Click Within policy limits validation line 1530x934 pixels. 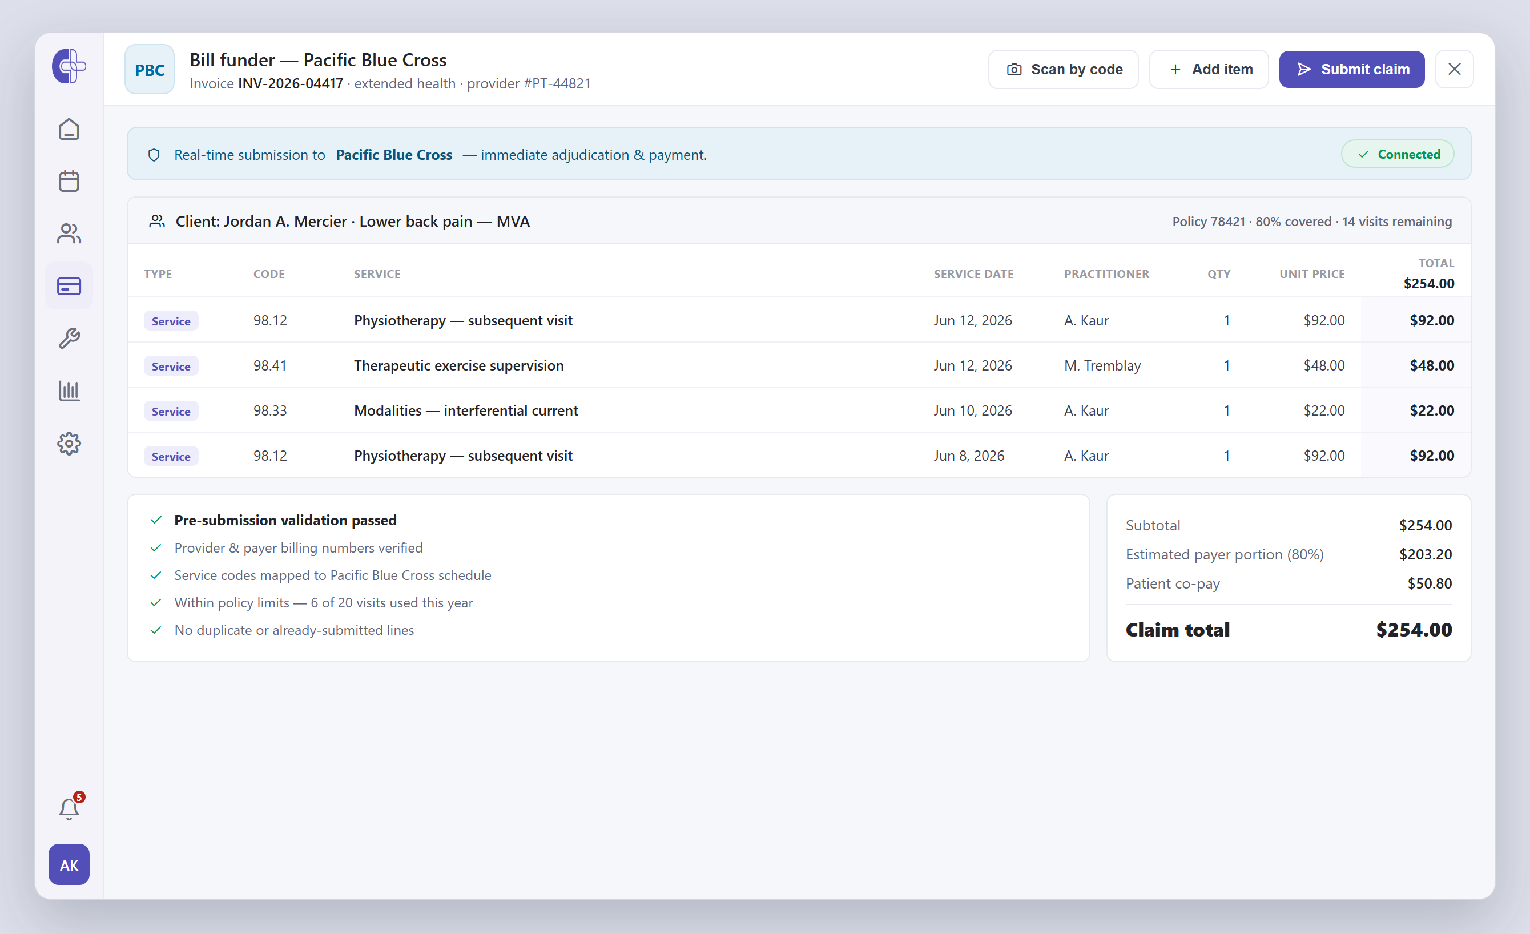tap(324, 602)
